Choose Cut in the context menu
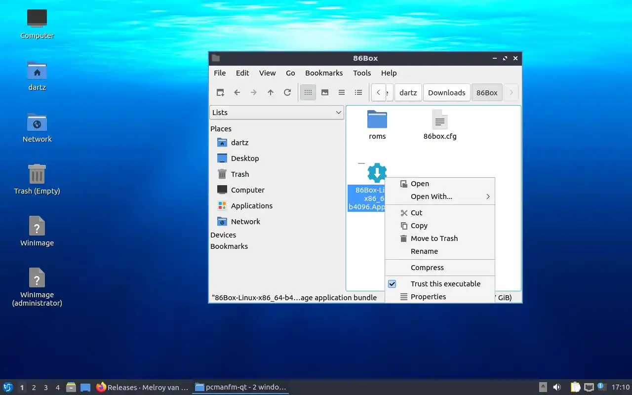632x395 pixels. tap(440, 213)
